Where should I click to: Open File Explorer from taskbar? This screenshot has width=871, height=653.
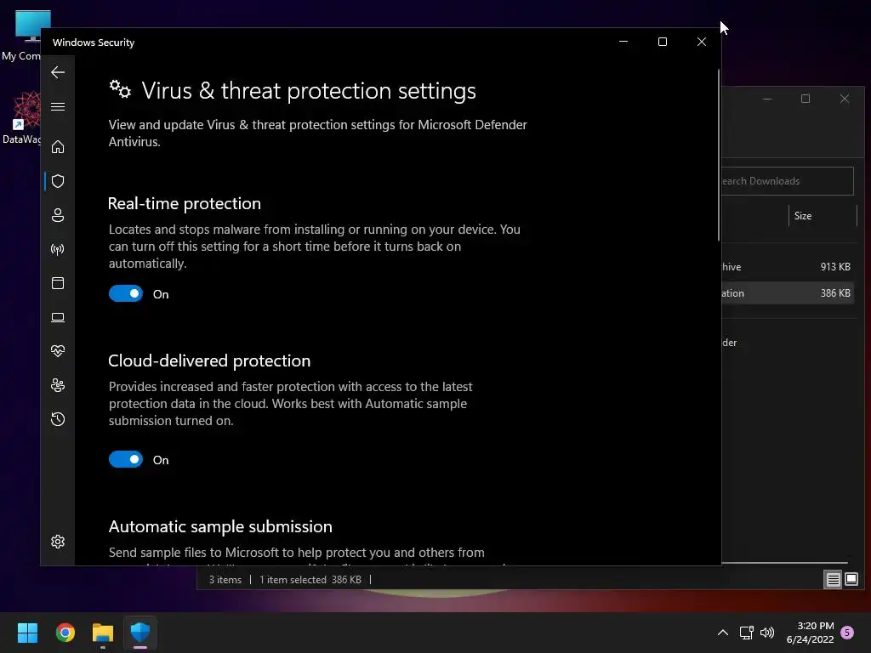103,633
